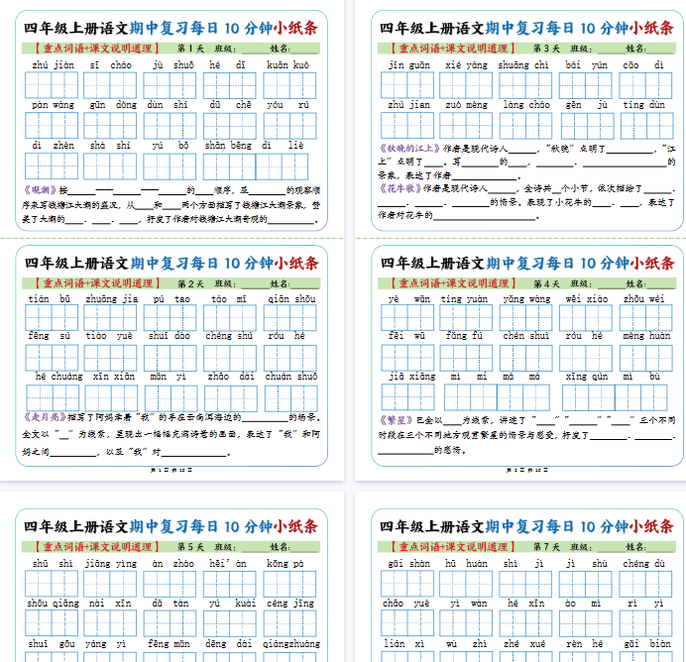The height and width of the screenshot is (662, 686).
Task: Select the purple 《花牛歌》 lesson title
Action: tap(400, 188)
